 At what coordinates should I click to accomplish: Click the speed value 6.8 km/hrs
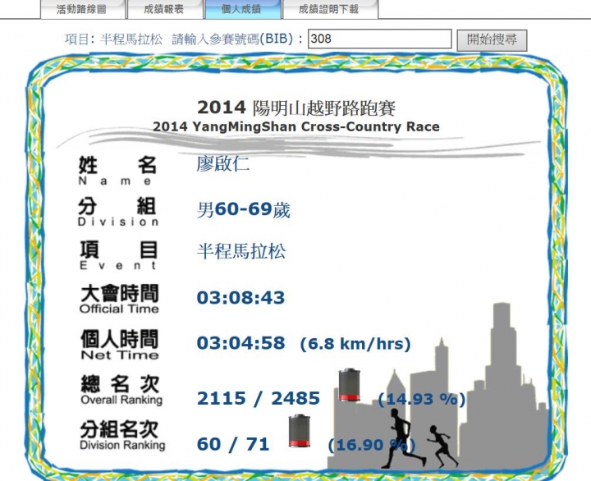click(x=355, y=344)
